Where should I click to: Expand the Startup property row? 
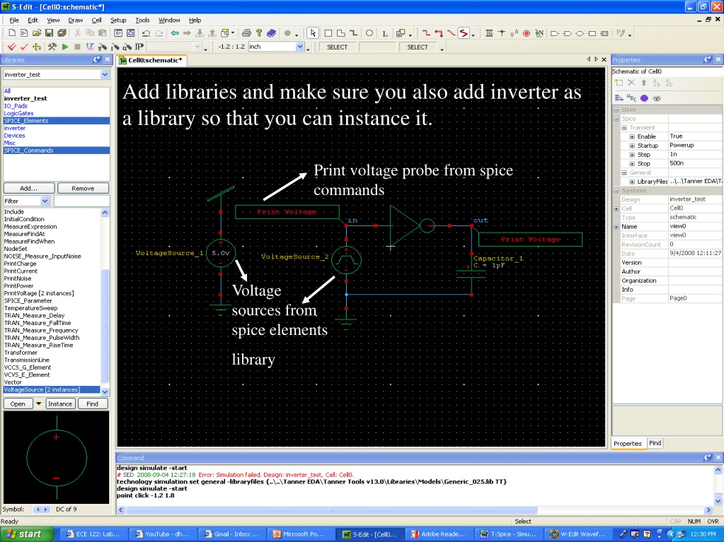click(632, 146)
